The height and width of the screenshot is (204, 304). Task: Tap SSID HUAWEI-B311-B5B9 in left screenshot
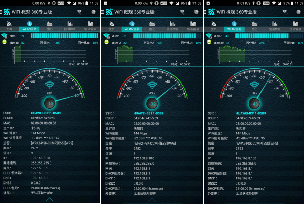46,113
